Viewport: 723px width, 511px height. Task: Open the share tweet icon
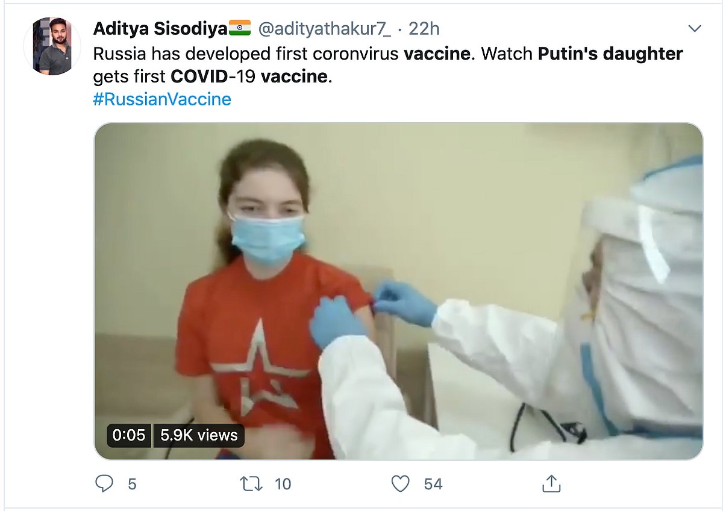tap(551, 483)
